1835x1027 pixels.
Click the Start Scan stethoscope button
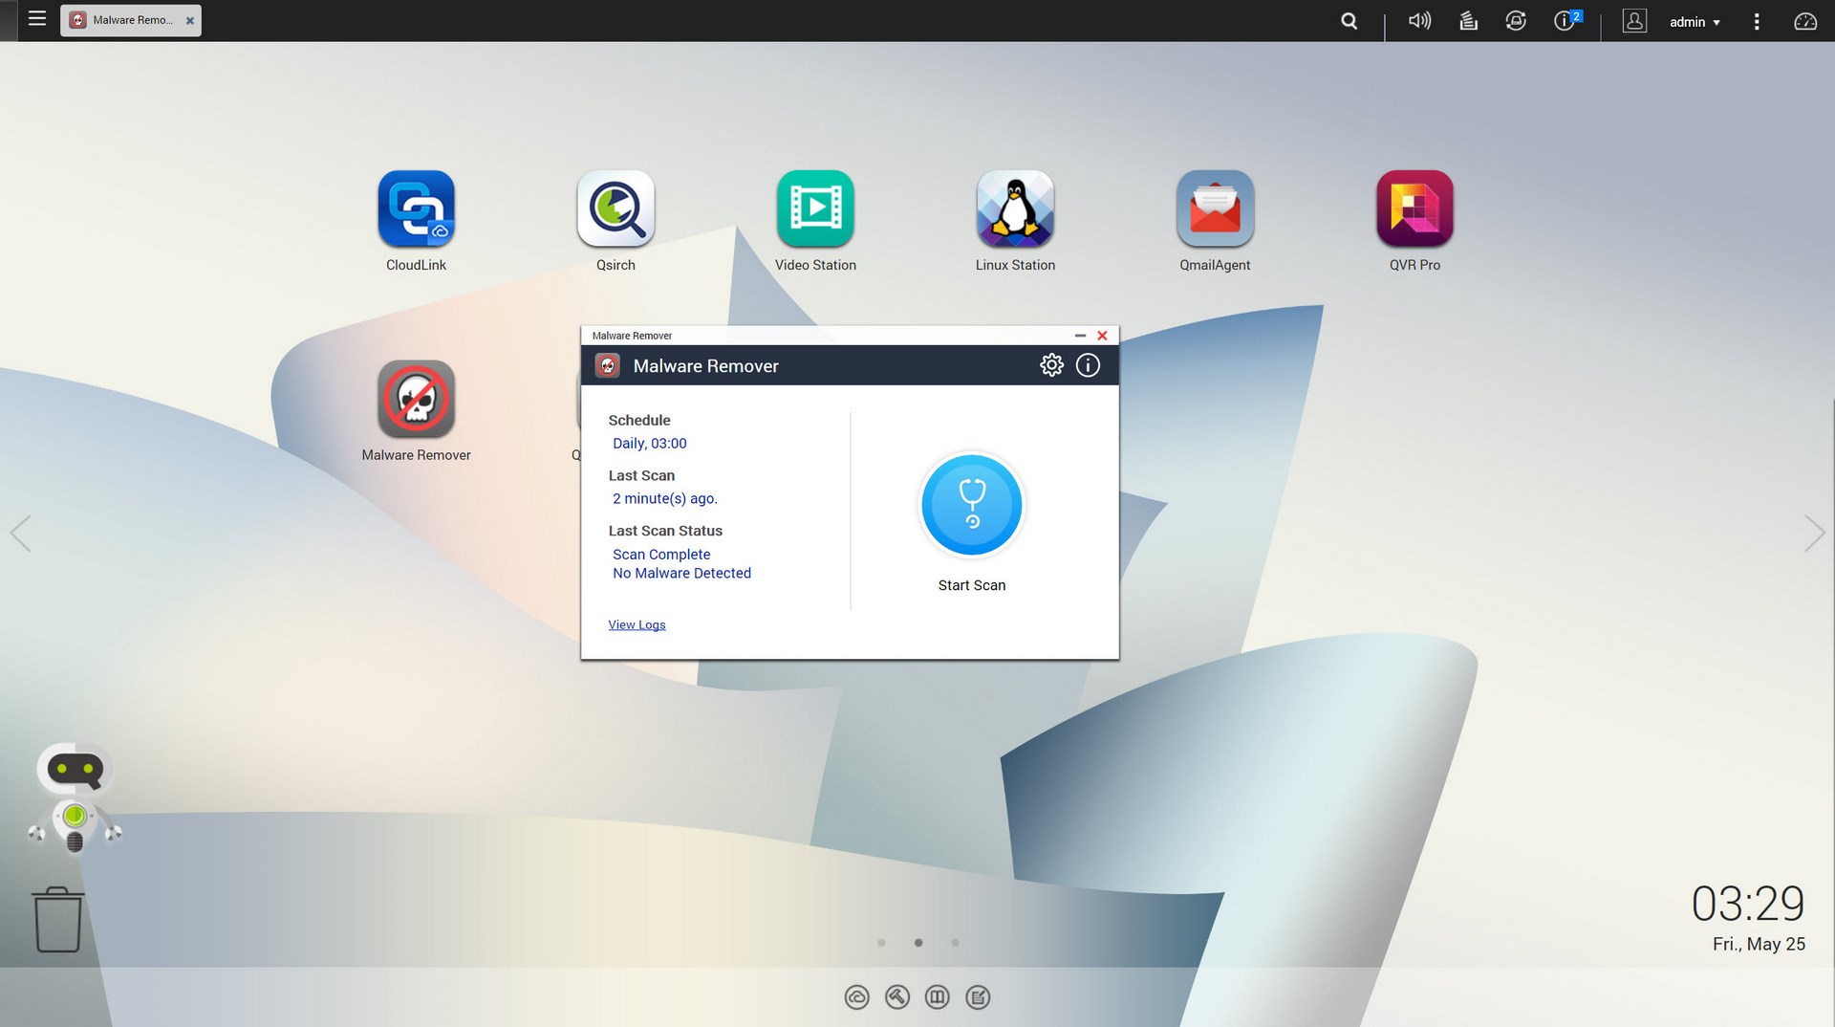(x=972, y=505)
